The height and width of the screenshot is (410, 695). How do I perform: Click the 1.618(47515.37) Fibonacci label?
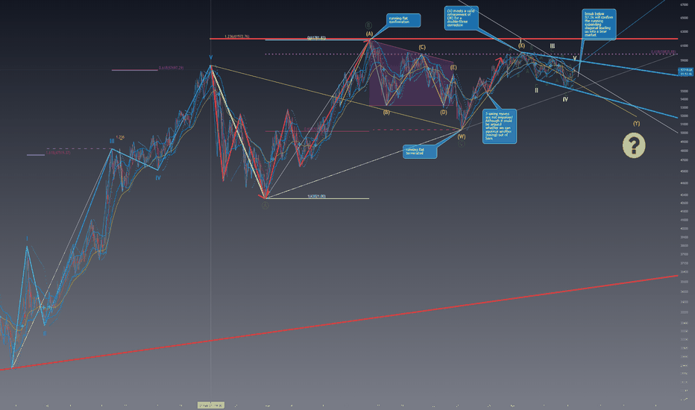coord(58,153)
